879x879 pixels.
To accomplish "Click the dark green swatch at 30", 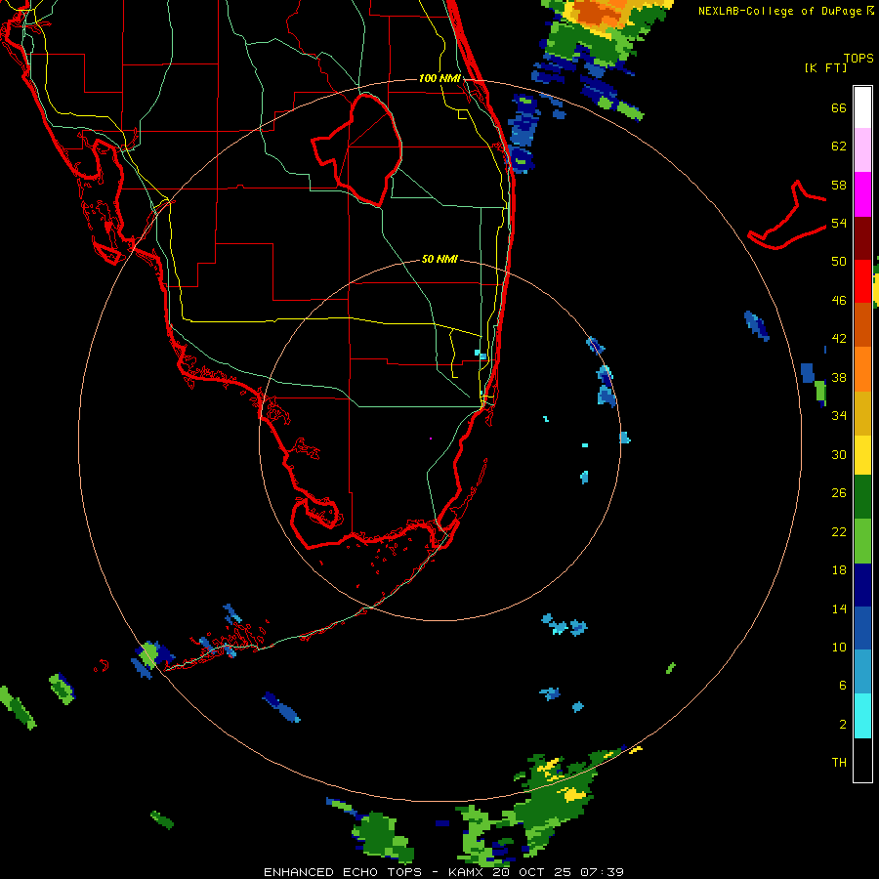I will [x=862, y=497].
